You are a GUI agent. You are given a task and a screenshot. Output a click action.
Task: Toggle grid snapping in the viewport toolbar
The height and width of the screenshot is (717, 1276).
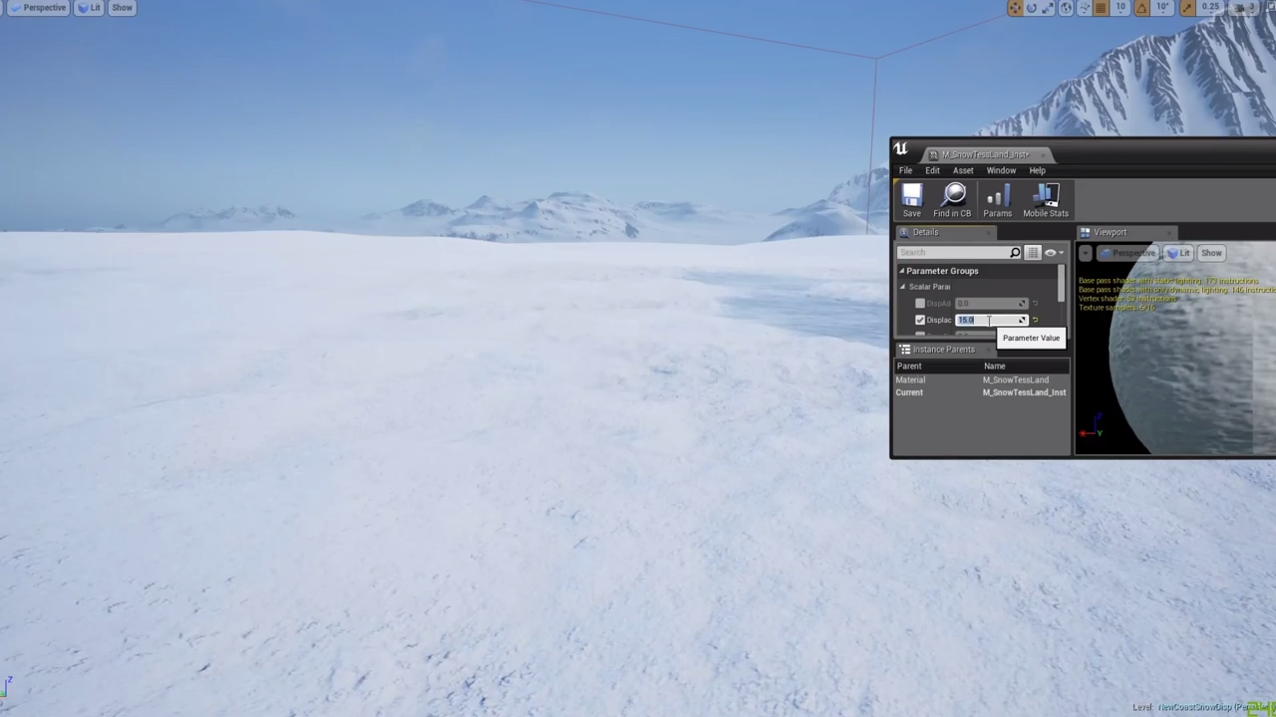point(1101,7)
